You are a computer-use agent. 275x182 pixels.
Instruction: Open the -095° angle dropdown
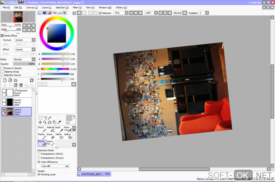(x=156, y=13)
